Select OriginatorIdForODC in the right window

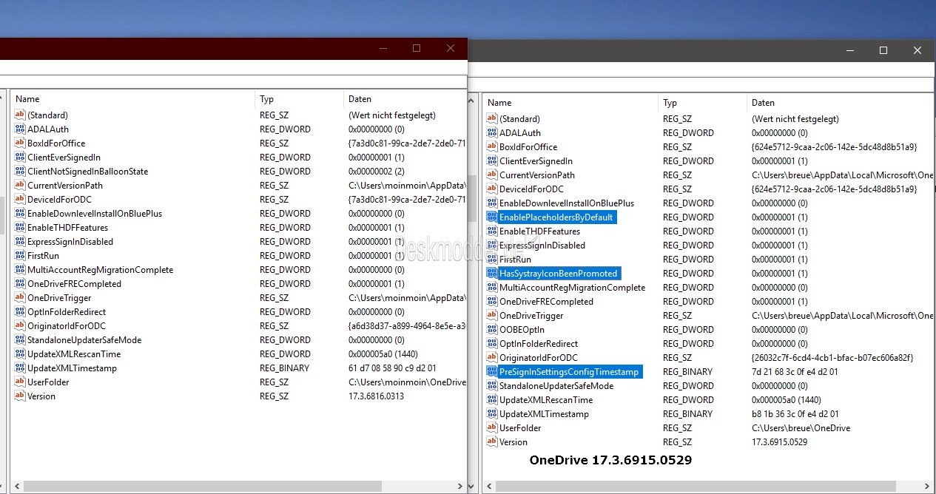(539, 357)
